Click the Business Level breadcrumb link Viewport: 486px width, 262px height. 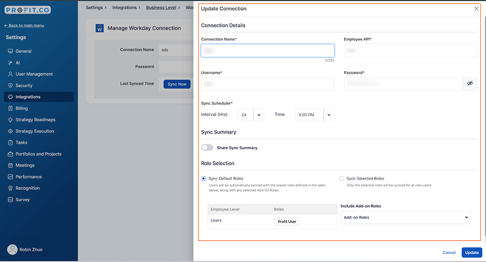point(161,7)
